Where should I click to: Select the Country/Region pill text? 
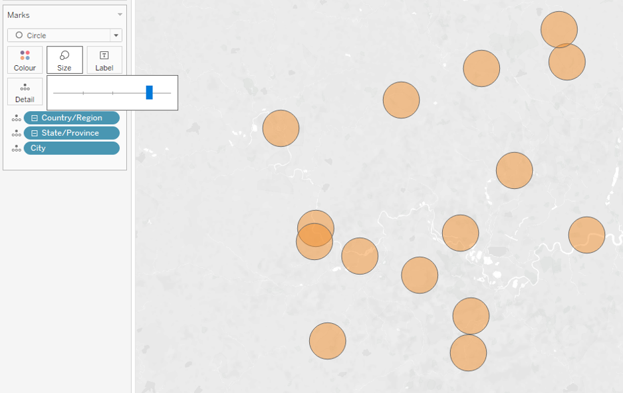pos(72,118)
